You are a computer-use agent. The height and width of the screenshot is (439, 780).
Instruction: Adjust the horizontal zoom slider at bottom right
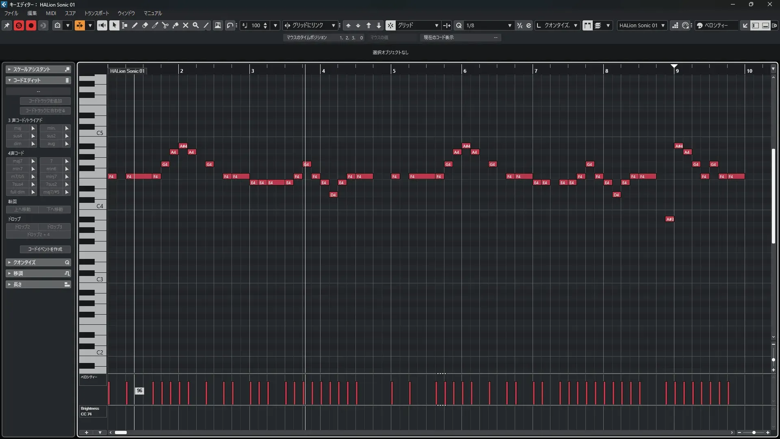click(754, 432)
